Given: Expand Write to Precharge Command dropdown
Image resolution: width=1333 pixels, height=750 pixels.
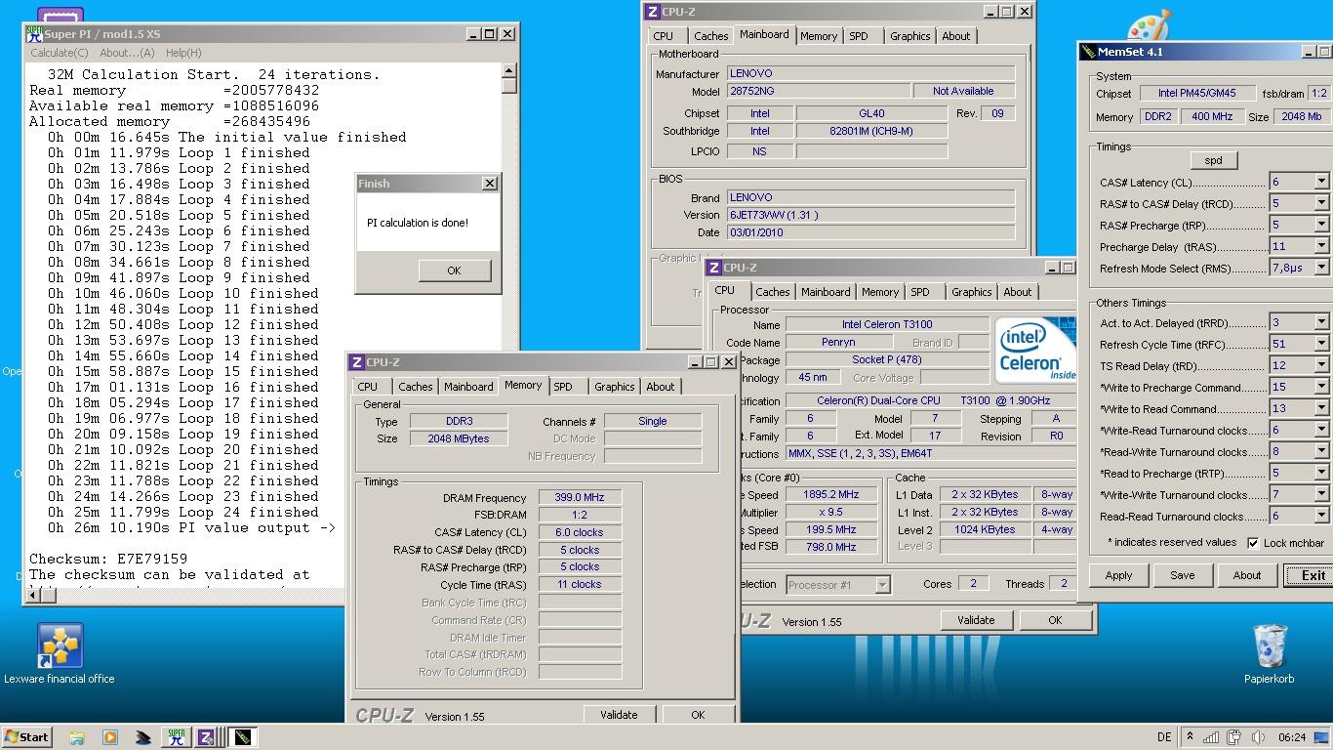Looking at the screenshot, I should point(1320,387).
